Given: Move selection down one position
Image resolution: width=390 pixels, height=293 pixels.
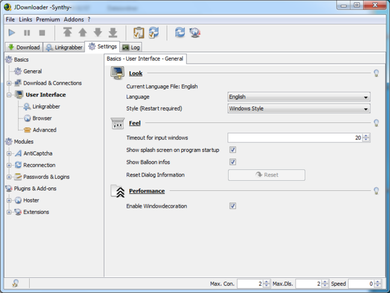Looking at the screenshot, I should [x=98, y=32].
